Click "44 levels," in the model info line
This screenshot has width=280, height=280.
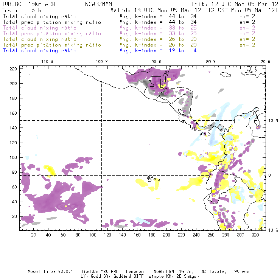[x=214, y=272]
